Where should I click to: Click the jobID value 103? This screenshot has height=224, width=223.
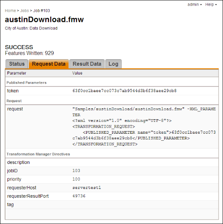[76, 171]
